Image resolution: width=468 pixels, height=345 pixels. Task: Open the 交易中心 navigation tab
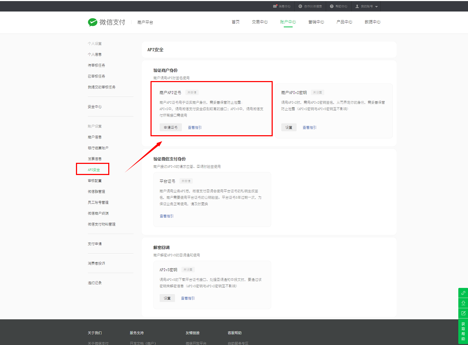259,22
